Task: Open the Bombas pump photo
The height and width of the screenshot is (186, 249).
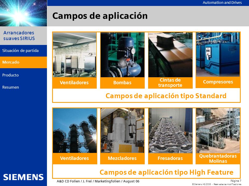Action: coord(122,55)
